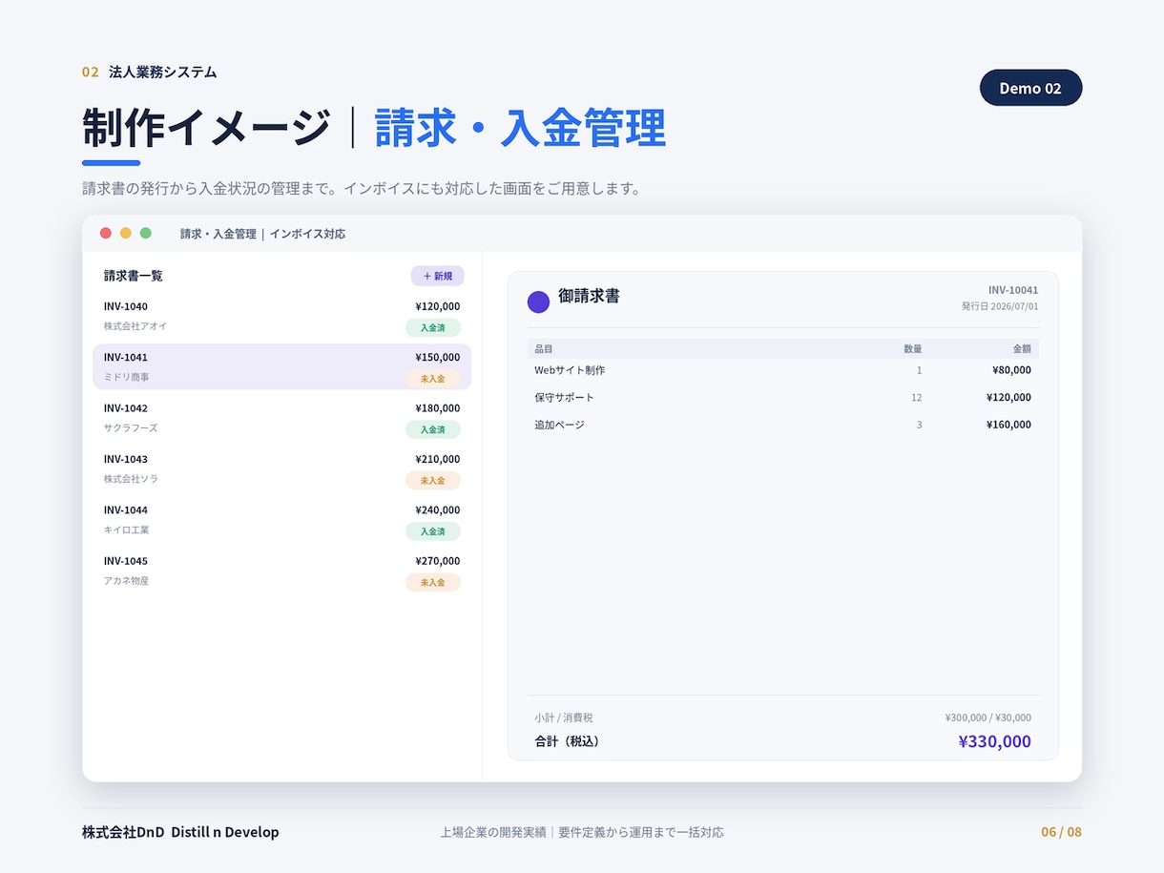Click the 小計 / 消費税 label

(564, 717)
